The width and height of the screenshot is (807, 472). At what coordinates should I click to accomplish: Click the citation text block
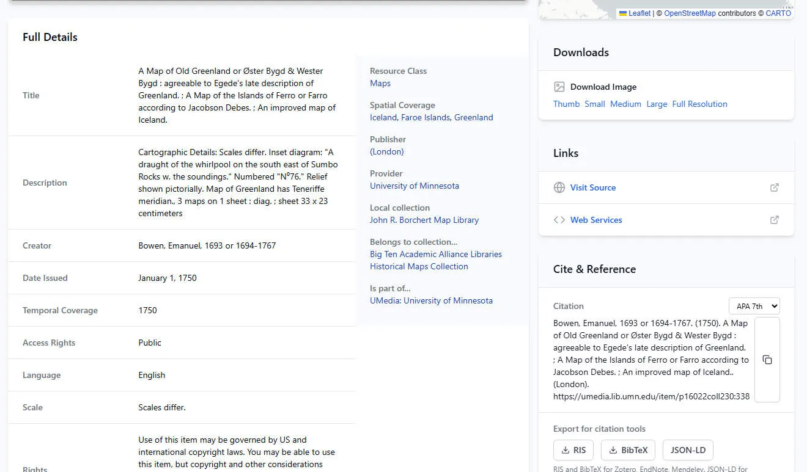[652, 360]
